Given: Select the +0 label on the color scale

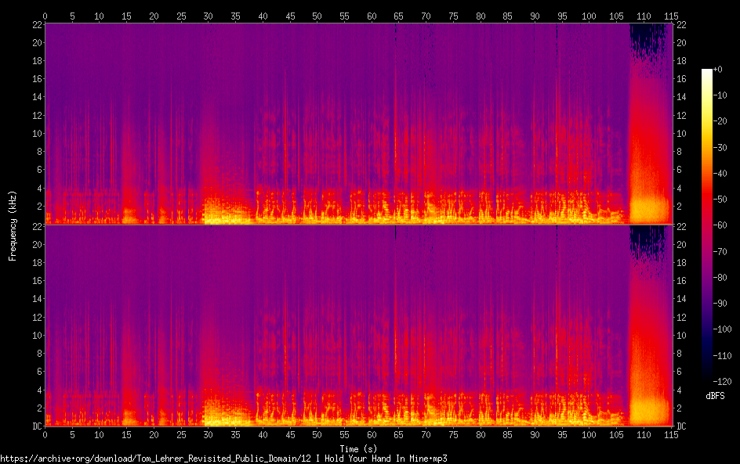Looking at the screenshot, I should (x=718, y=70).
